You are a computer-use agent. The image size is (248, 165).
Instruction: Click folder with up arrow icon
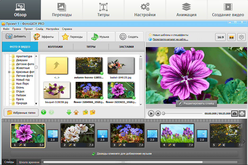point(93,112)
